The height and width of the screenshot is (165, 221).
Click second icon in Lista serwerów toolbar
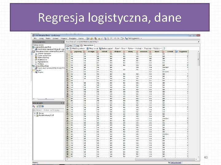tap(37, 106)
